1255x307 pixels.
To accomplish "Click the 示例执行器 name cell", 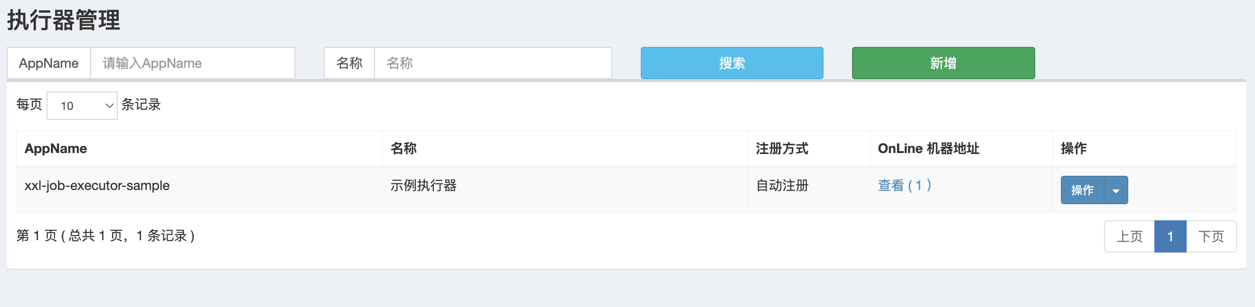I will click(x=423, y=186).
